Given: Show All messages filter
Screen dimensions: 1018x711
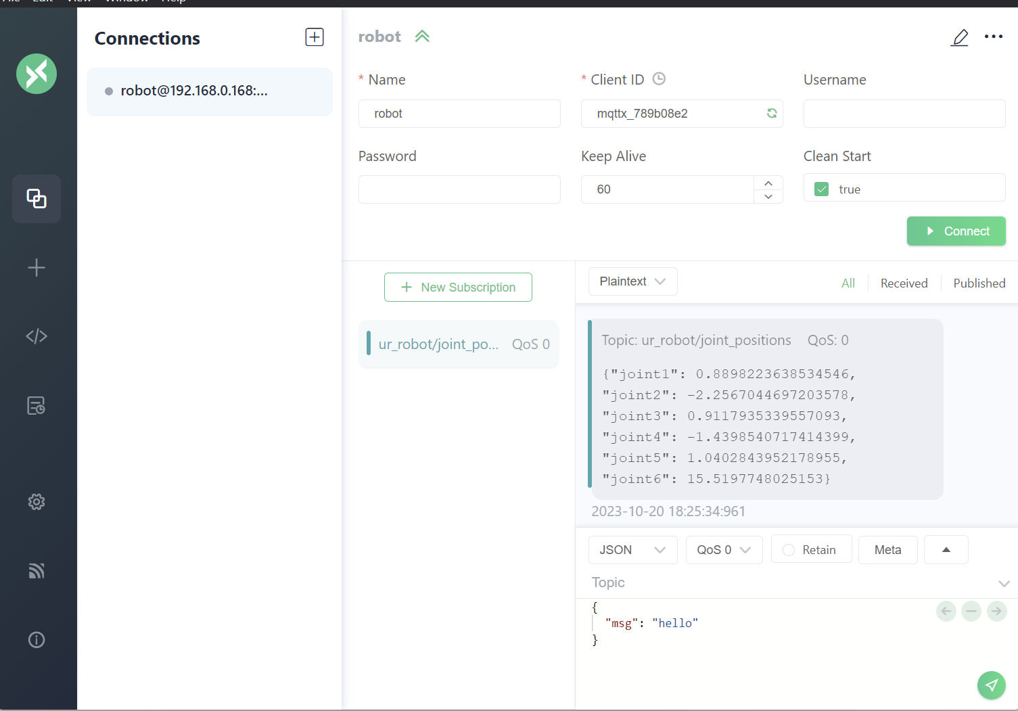Looking at the screenshot, I should [x=848, y=283].
